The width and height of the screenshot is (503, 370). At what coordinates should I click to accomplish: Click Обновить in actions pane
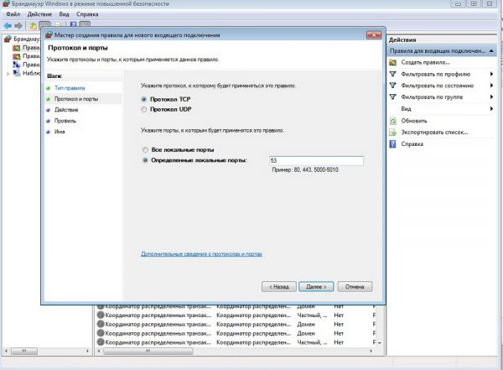414,121
